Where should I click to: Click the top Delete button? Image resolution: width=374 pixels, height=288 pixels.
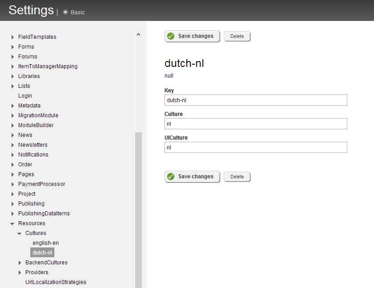click(237, 36)
